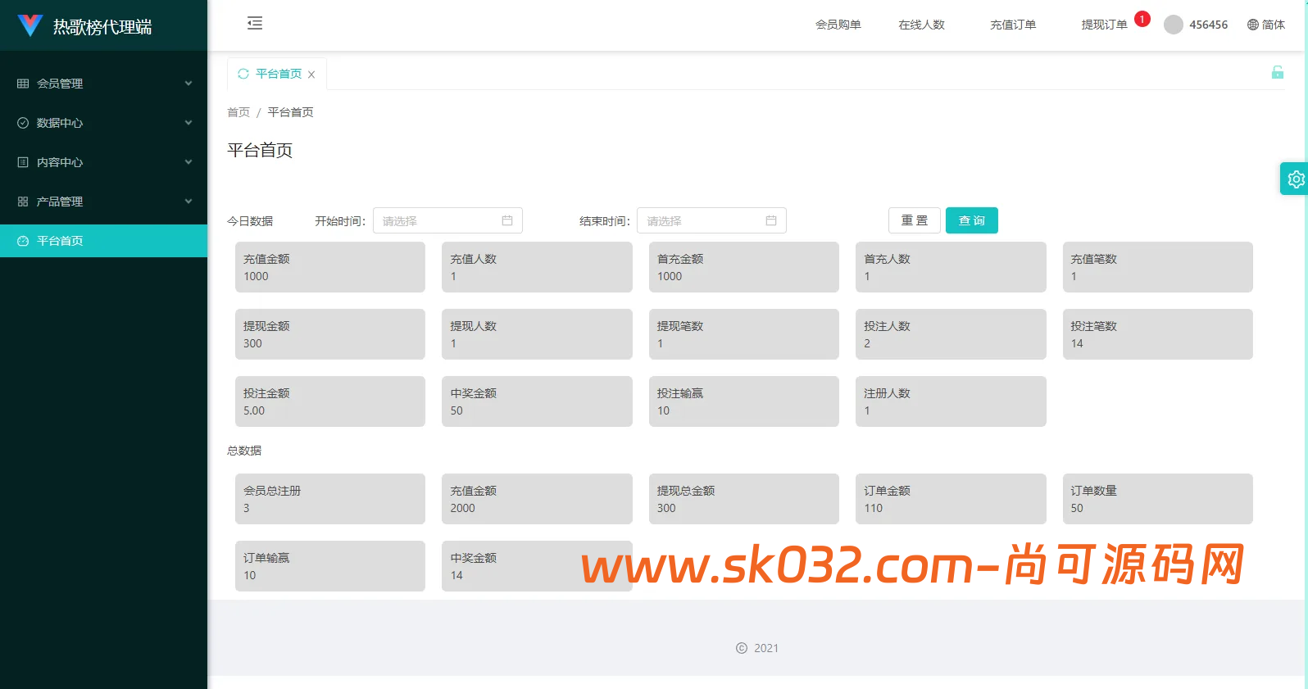Image resolution: width=1308 pixels, height=689 pixels.
Task: Click the 提现总金额 stat card
Action: tap(744, 499)
